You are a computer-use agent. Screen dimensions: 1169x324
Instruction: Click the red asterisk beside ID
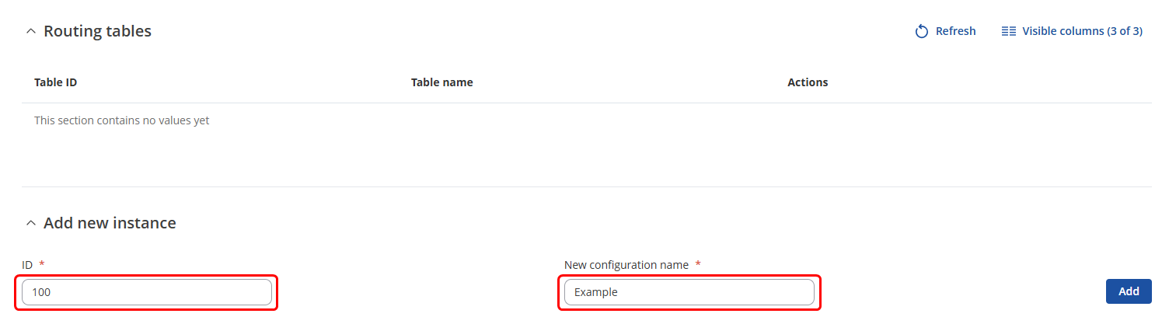tap(41, 264)
